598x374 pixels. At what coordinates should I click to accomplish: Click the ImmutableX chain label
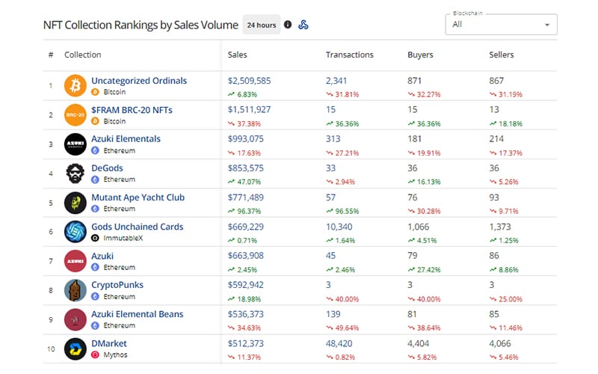(x=123, y=238)
